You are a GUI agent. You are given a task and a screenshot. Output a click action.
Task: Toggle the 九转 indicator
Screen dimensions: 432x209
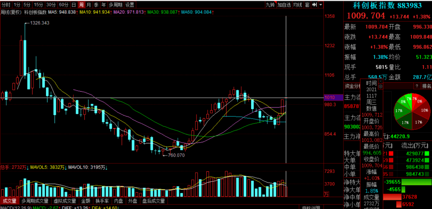tap(270, 5)
